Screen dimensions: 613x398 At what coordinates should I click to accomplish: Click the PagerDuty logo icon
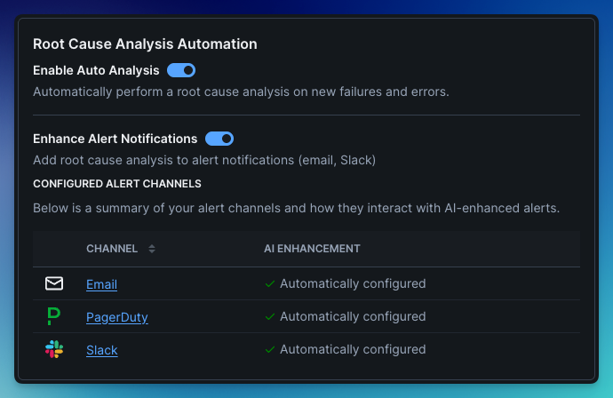(54, 317)
